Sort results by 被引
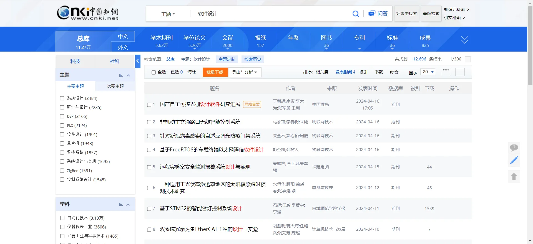 363,72
